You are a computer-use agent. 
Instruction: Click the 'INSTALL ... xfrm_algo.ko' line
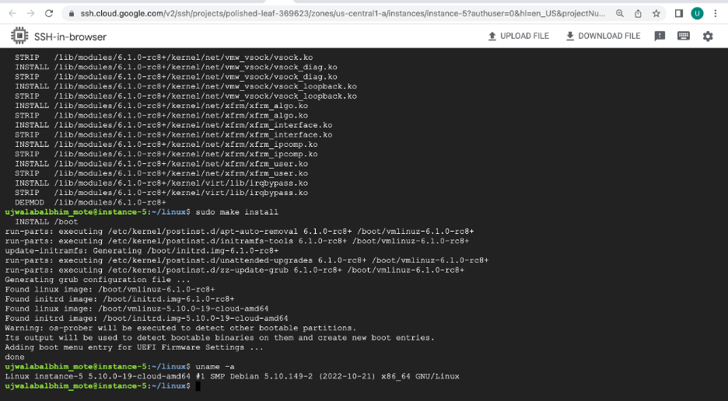161,106
